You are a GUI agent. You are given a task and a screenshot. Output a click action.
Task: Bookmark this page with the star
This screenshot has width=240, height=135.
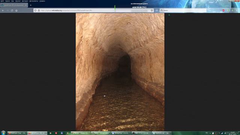152,10
